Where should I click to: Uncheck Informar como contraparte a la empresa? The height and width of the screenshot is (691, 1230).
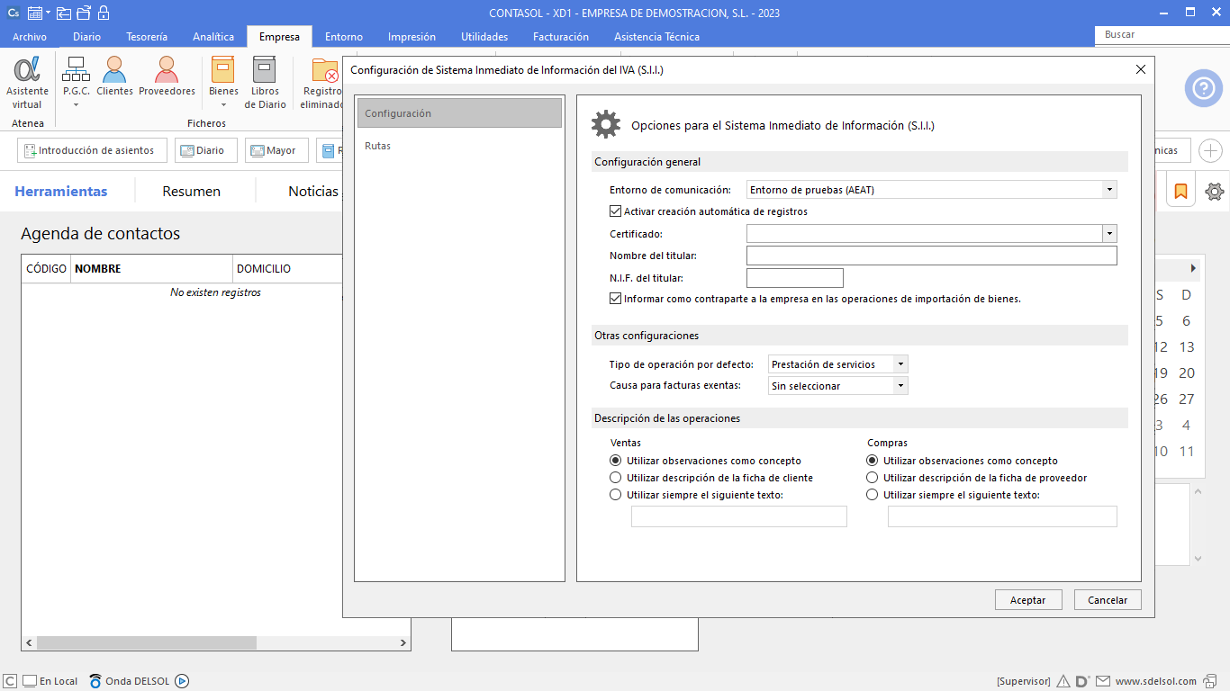[x=616, y=299]
